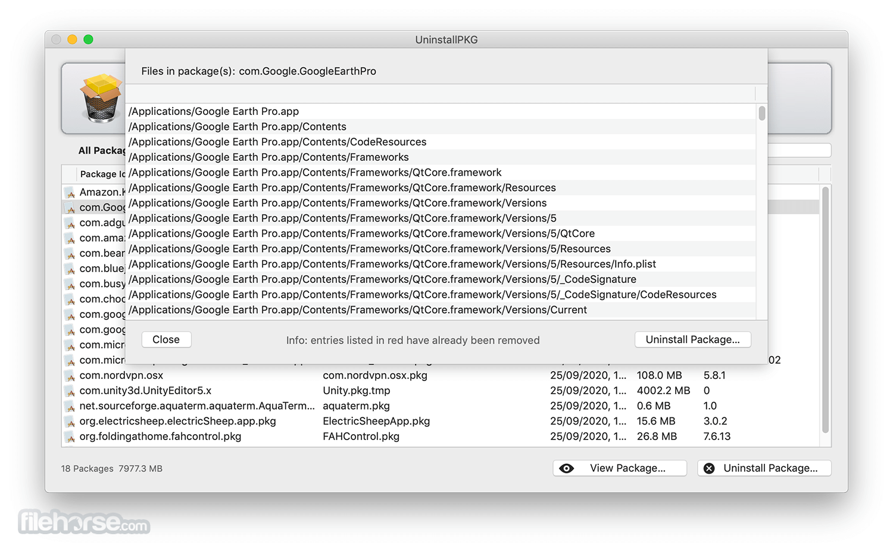
Task: Click the 'com.nordvpn.osx.pkg' file name cell
Action: coord(375,376)
